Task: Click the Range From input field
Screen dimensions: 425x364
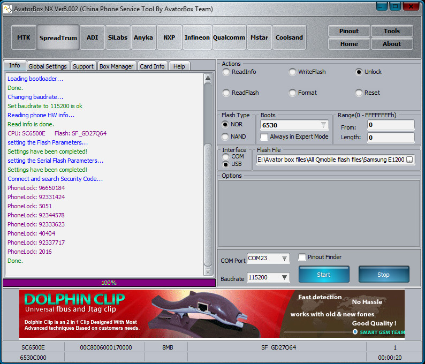Action: [391, 125]
